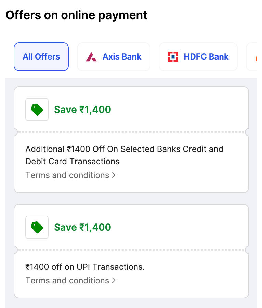Expand chevron beside UPI Terms and conditions
Viewport: 262px width, 308px height.
click(x=114, y=281)
